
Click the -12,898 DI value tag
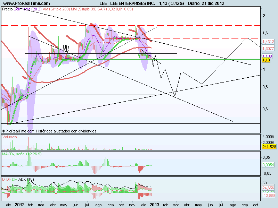click(x=269, y=196)
